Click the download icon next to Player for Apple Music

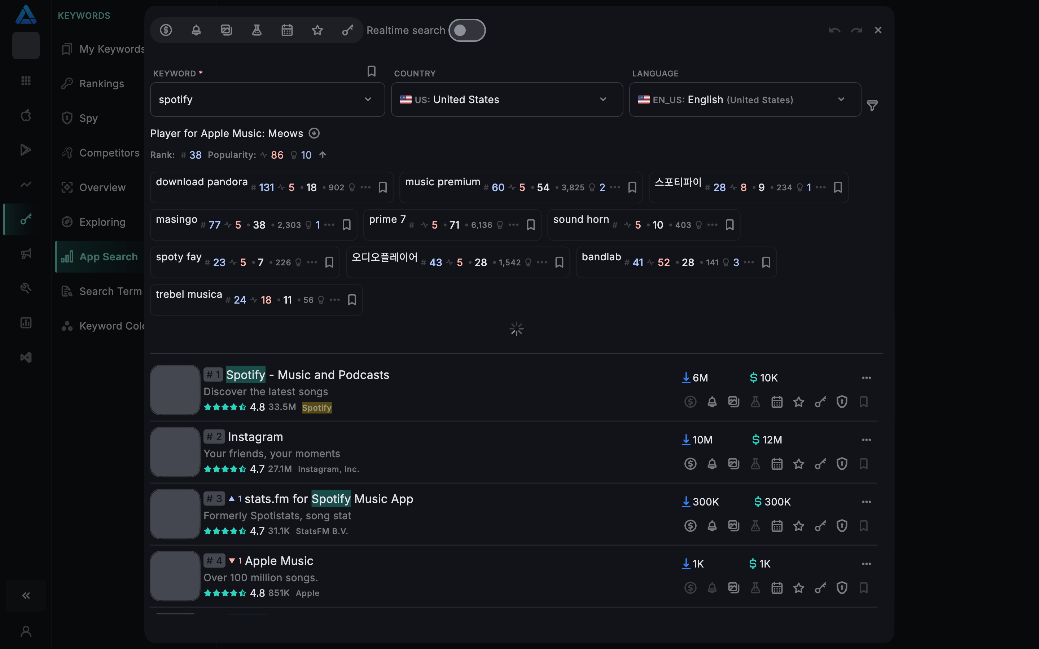pos(314,133)
